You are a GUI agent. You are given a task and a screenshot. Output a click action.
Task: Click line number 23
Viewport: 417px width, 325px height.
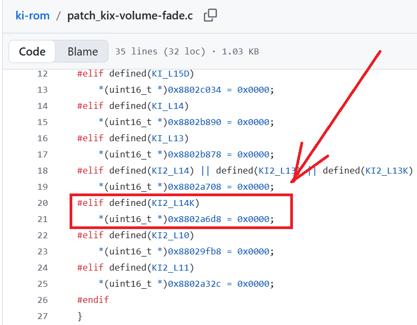click(42, 252)
